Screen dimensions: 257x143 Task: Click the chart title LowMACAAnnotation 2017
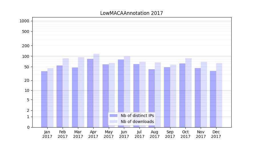tap(131, 13)
